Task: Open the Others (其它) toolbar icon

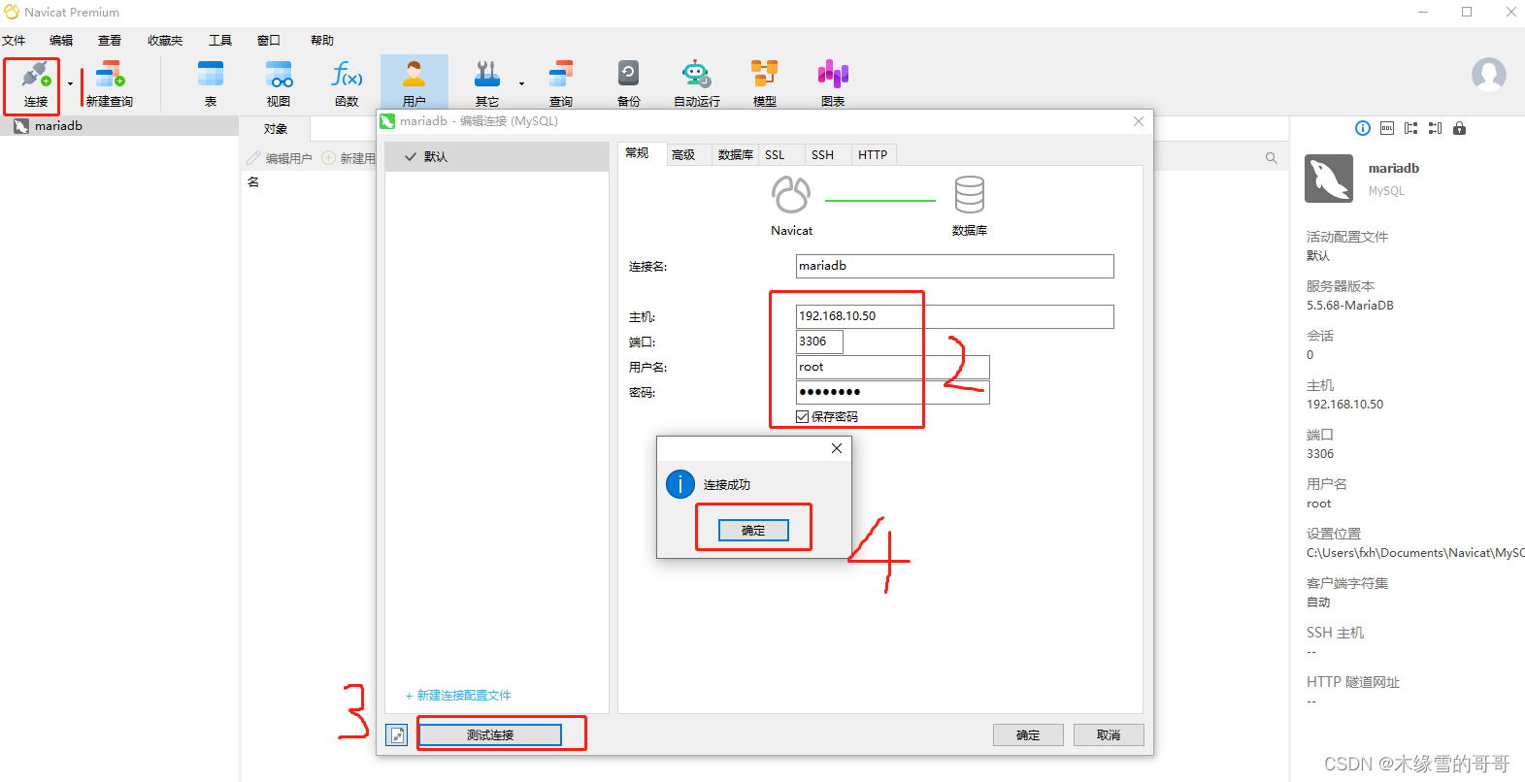Action: (487, 84)
